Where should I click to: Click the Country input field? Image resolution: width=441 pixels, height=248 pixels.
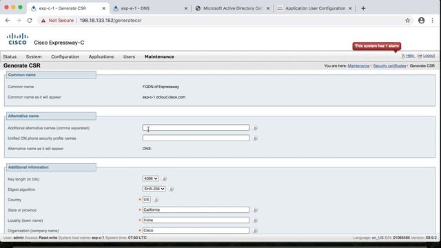pyautogui.click(x=147, y=199)
